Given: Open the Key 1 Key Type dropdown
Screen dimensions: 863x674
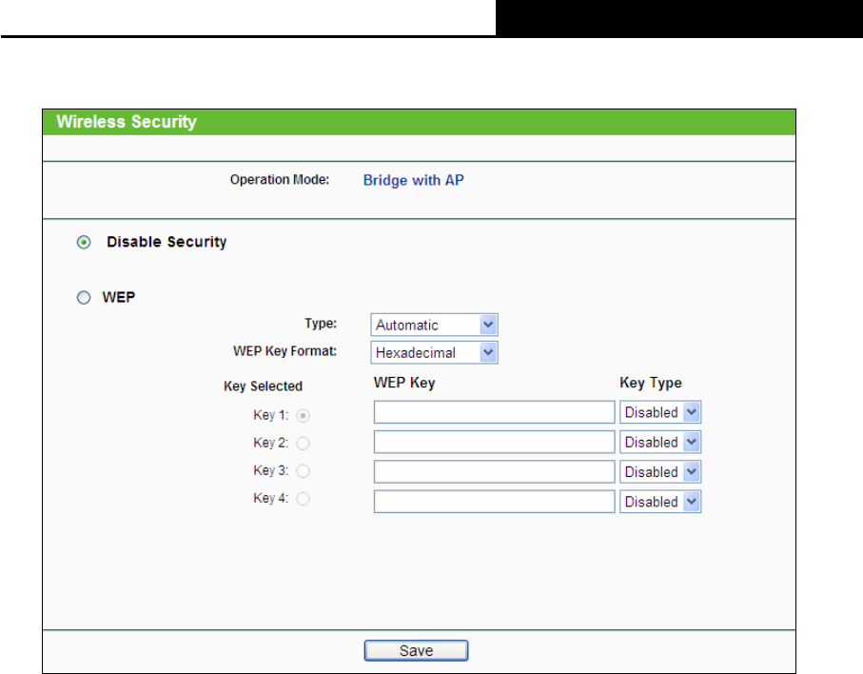Looking at the screenshot, I should [660, 412].
